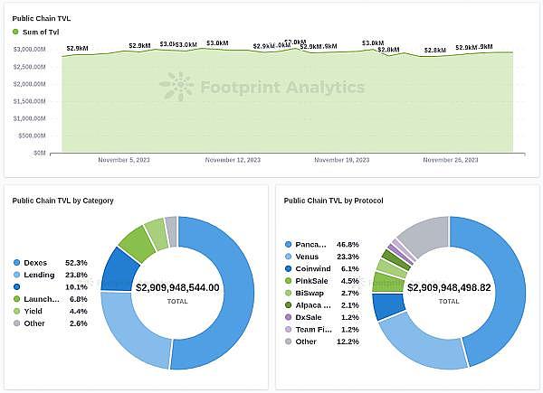The image size is (543, 393).
Task: Click the Coinwind legend color dot
Action: pyautogui.click(x=288, y=268)
